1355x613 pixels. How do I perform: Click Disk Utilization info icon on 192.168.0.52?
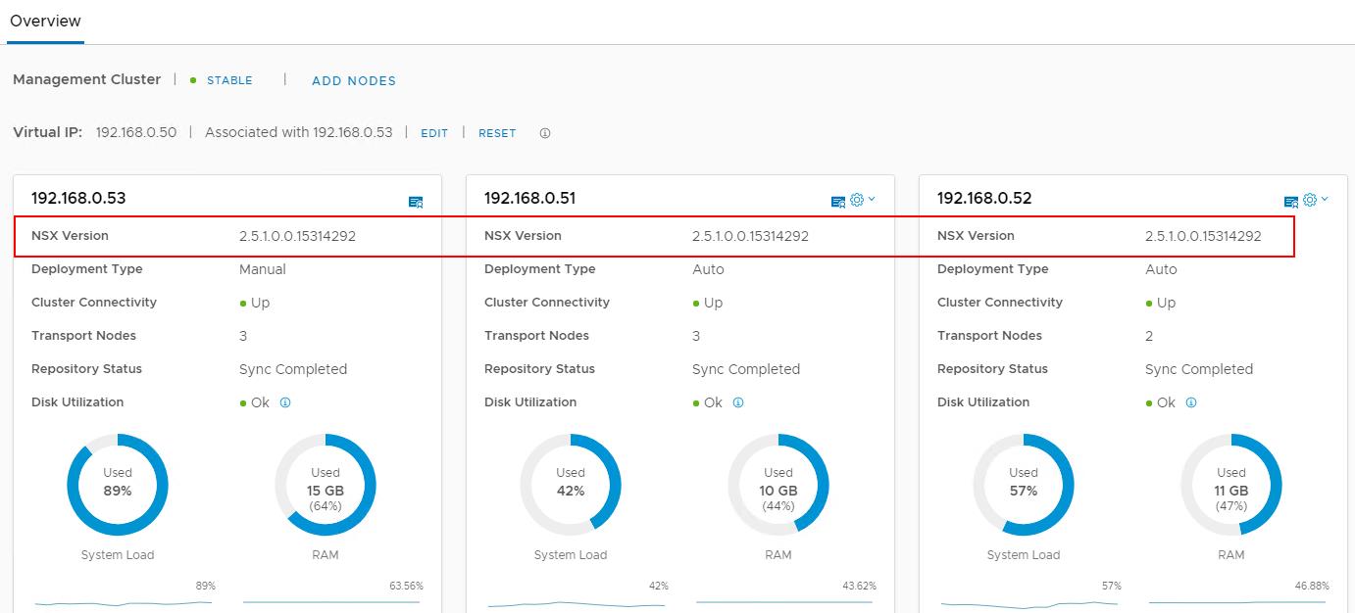(1191, 402)
